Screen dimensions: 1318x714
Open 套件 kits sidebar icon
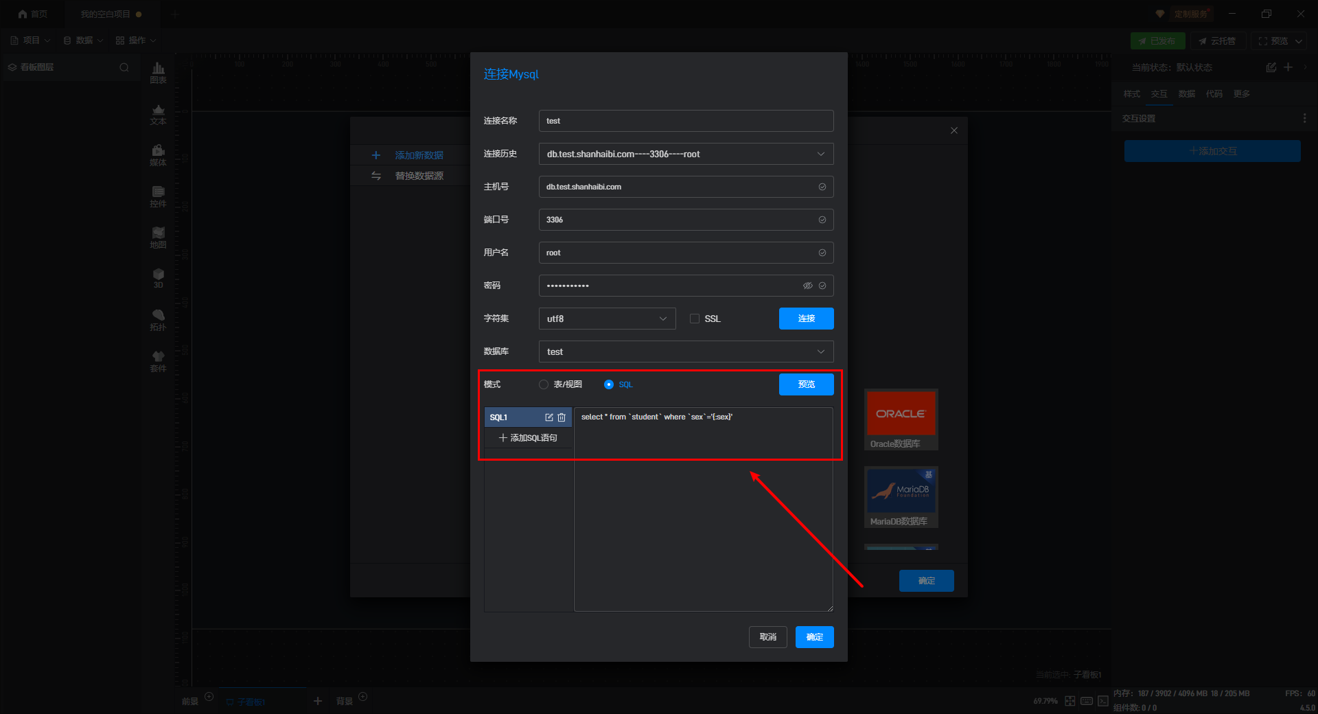tap(159, 361)
